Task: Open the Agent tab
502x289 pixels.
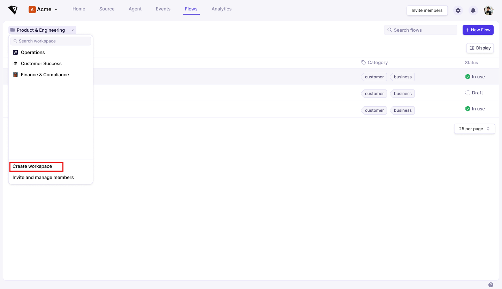Action: click(x=135, y=9)
